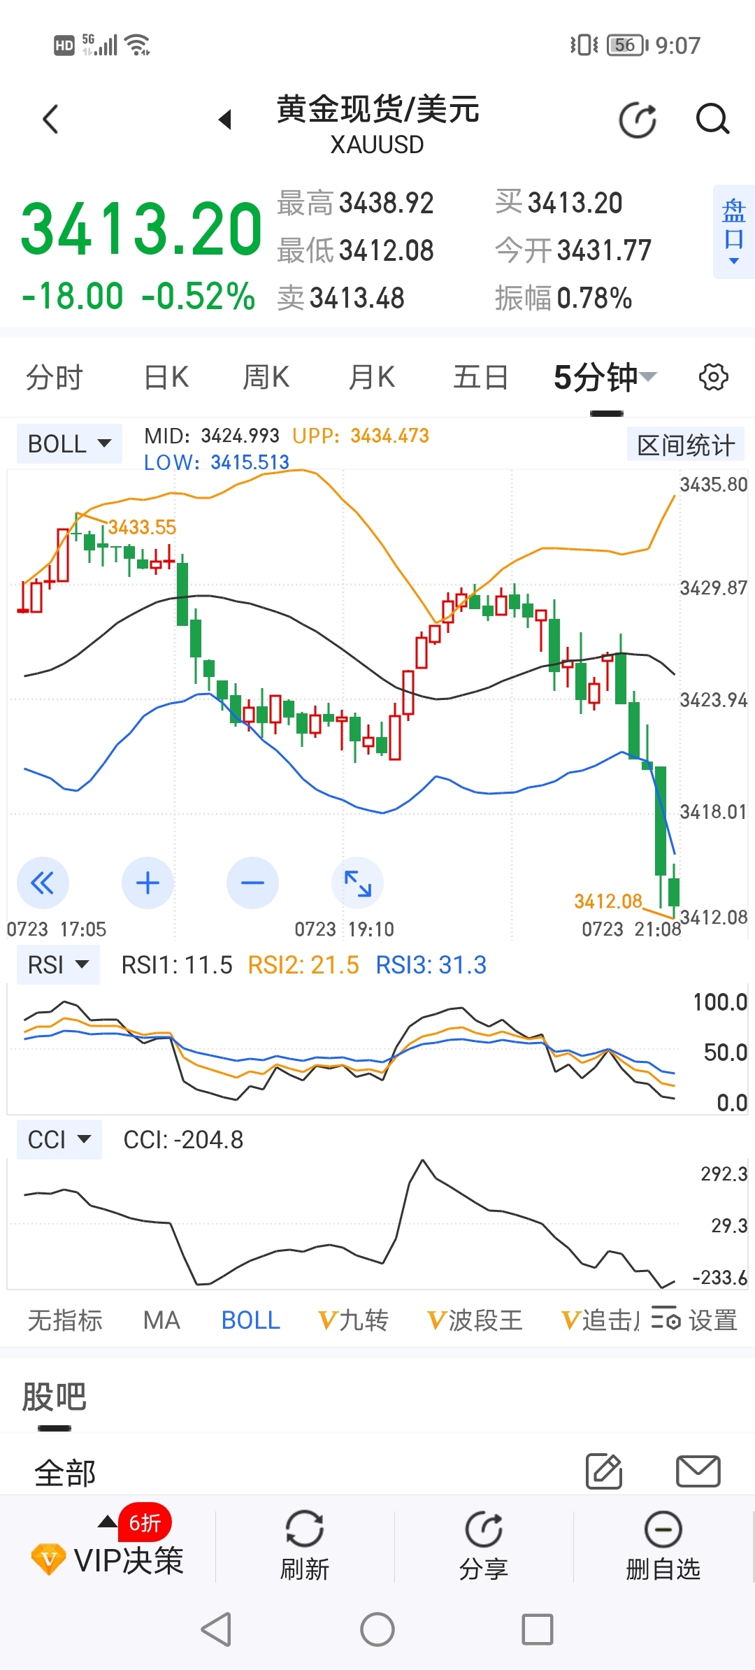Tap Android recent apps square button
The image size is (755, 1670).
click(538, 1629)
